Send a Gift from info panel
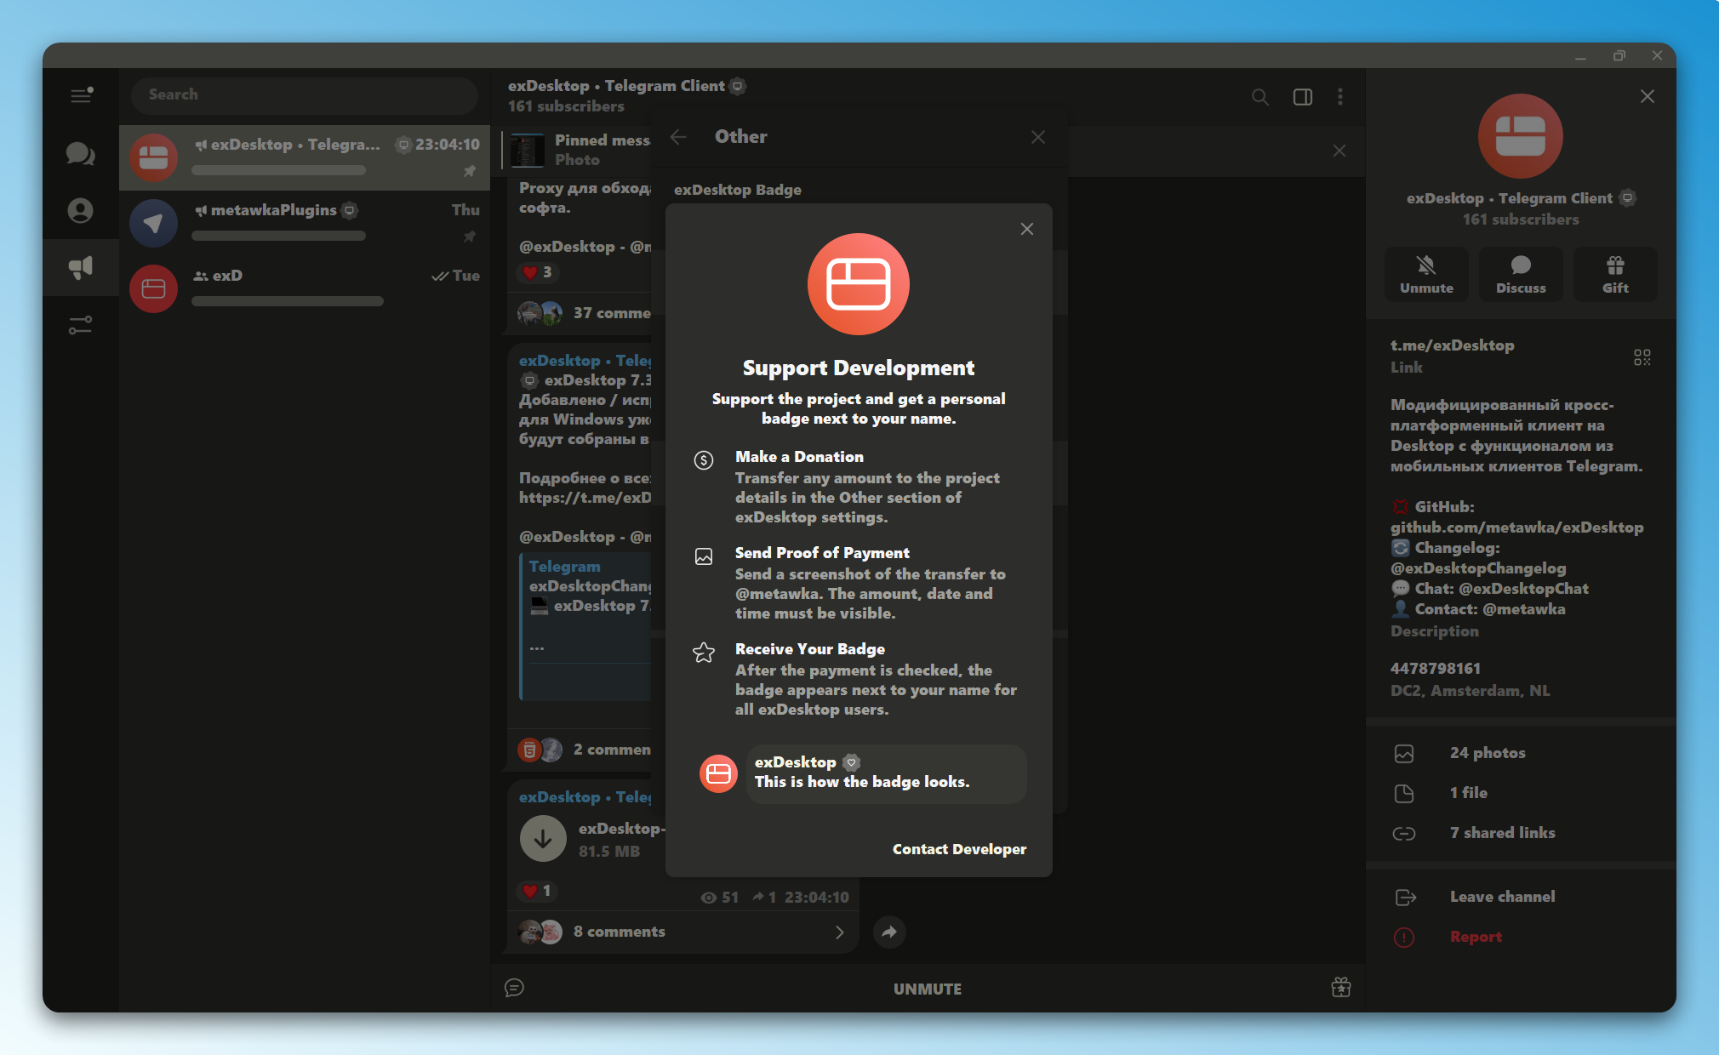The height and width of the screenshot is (1055, 1719). [1615, 274]
